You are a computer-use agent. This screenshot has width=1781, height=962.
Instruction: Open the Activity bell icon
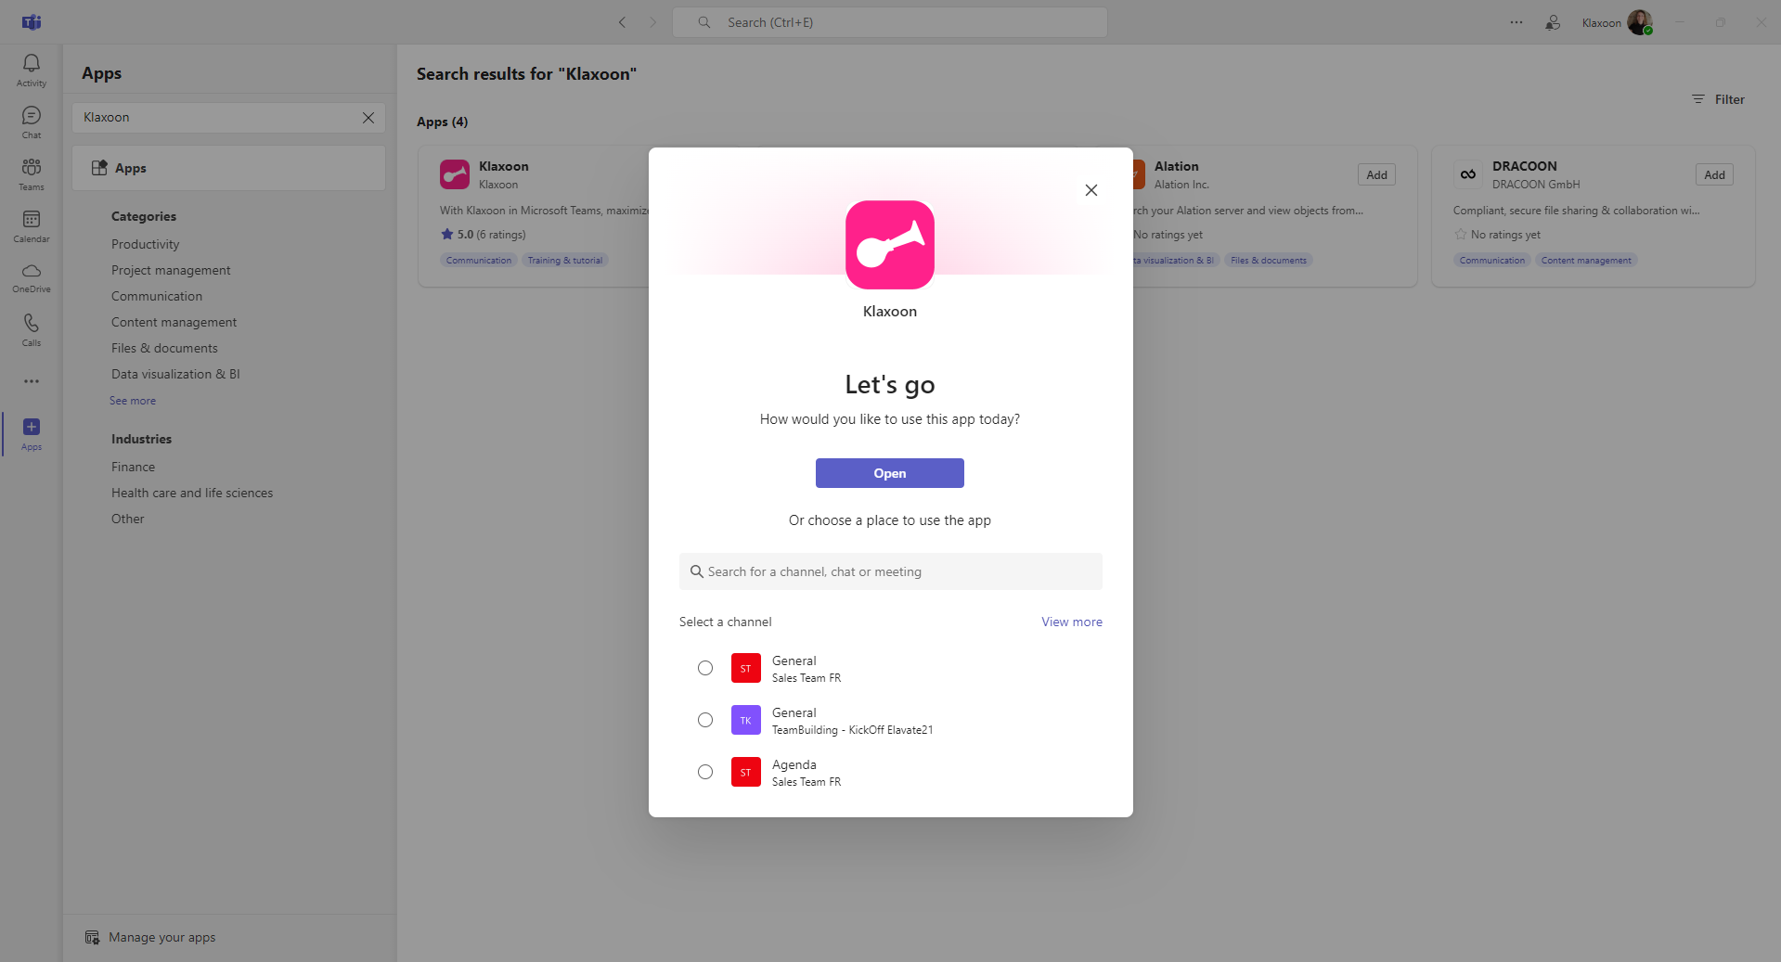[32, 70]
